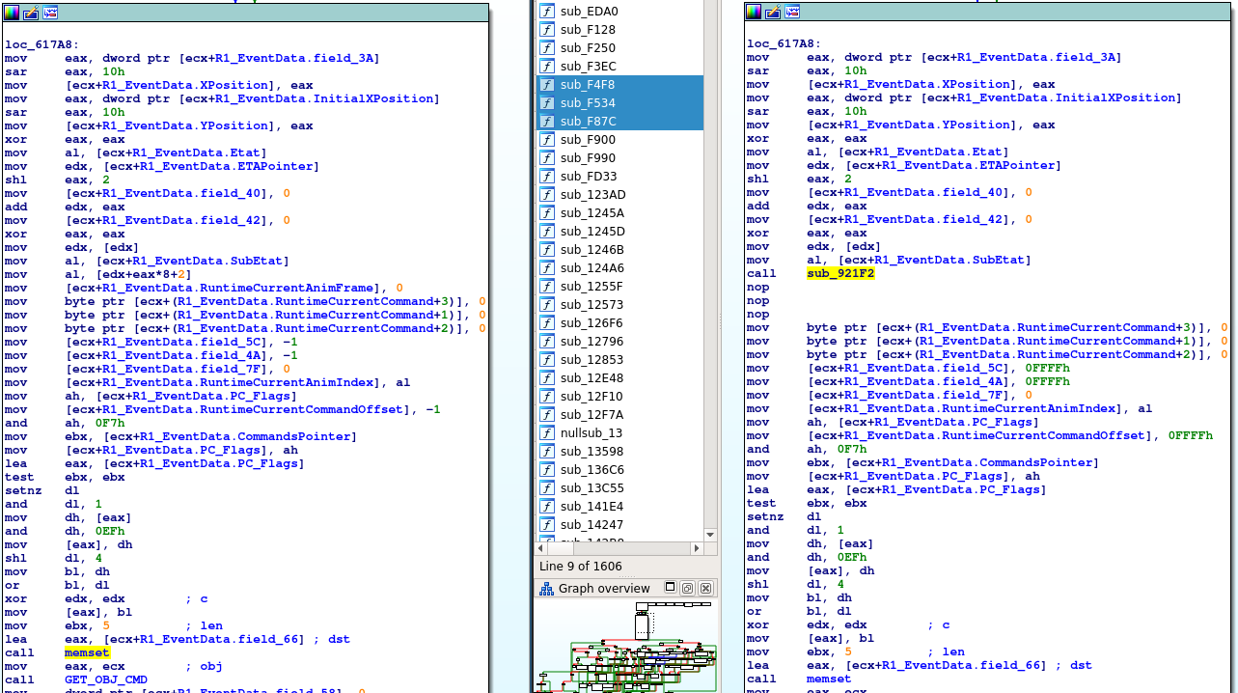Click node color icon in left graph block
The height and width of the screenshot is (693, 1238).
[x=12, y=13]
